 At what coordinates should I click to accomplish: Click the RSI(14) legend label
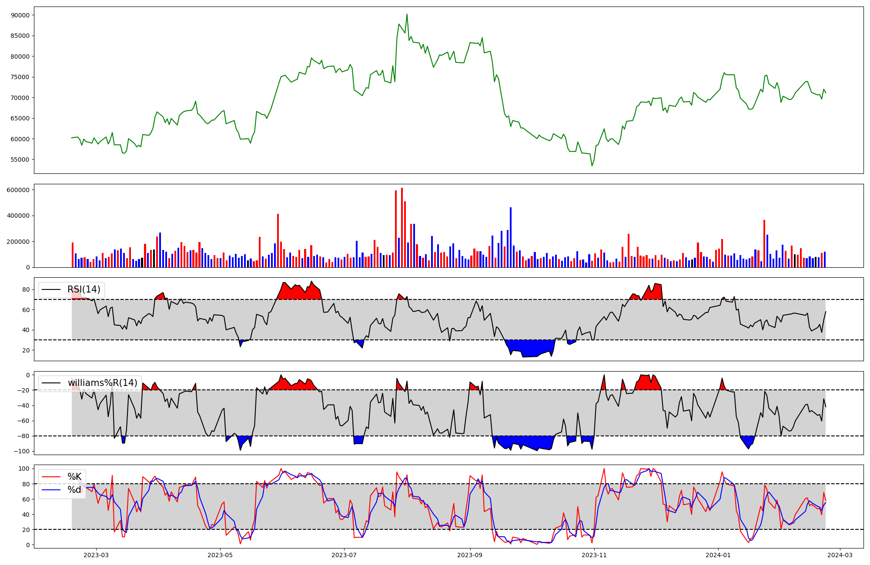(x=84, y=289)
